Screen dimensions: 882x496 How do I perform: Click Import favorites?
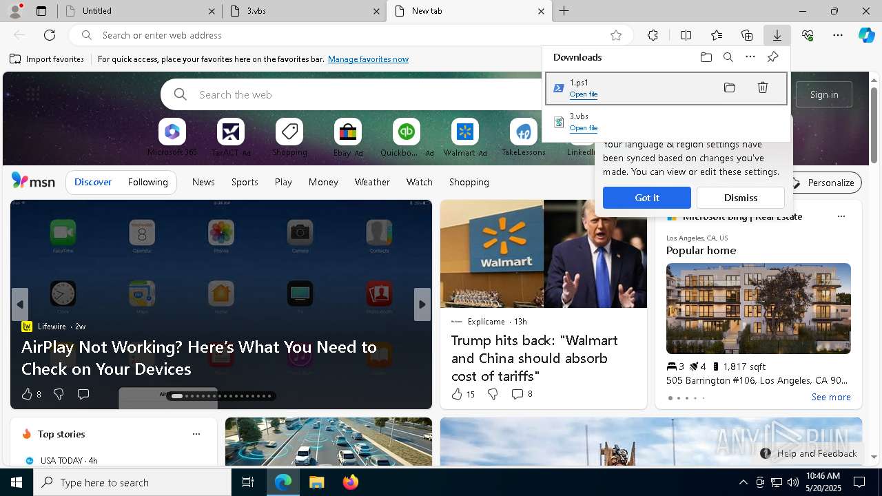point(47,59)
